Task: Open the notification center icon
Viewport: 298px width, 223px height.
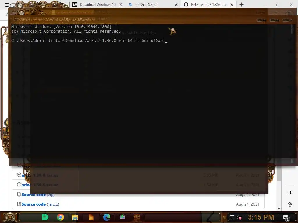Action: [x=286, y=218]
